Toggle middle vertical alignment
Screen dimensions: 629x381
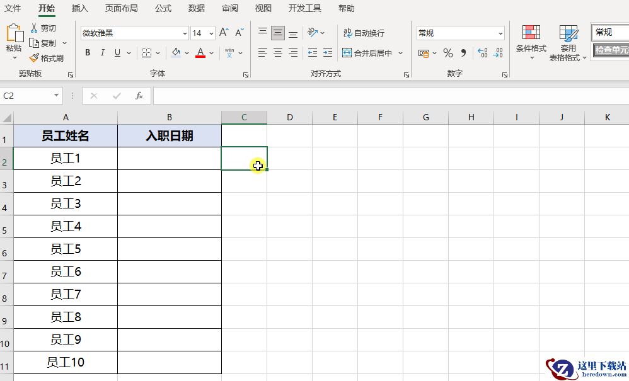tap(278, 33)
